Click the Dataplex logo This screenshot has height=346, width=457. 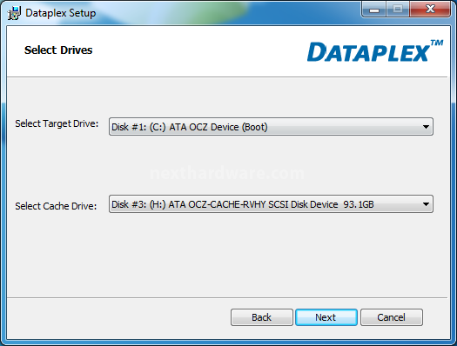click(375, 51)
